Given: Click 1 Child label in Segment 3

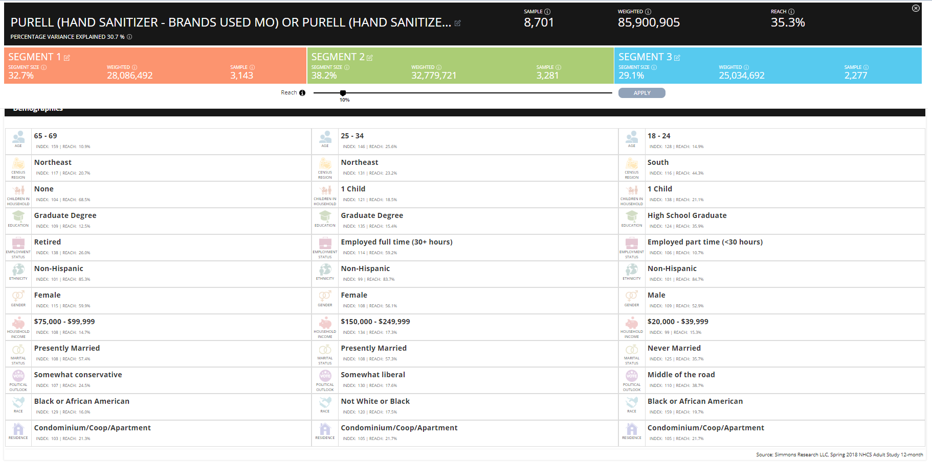Looking at the screenshot, I should (659, 189).
